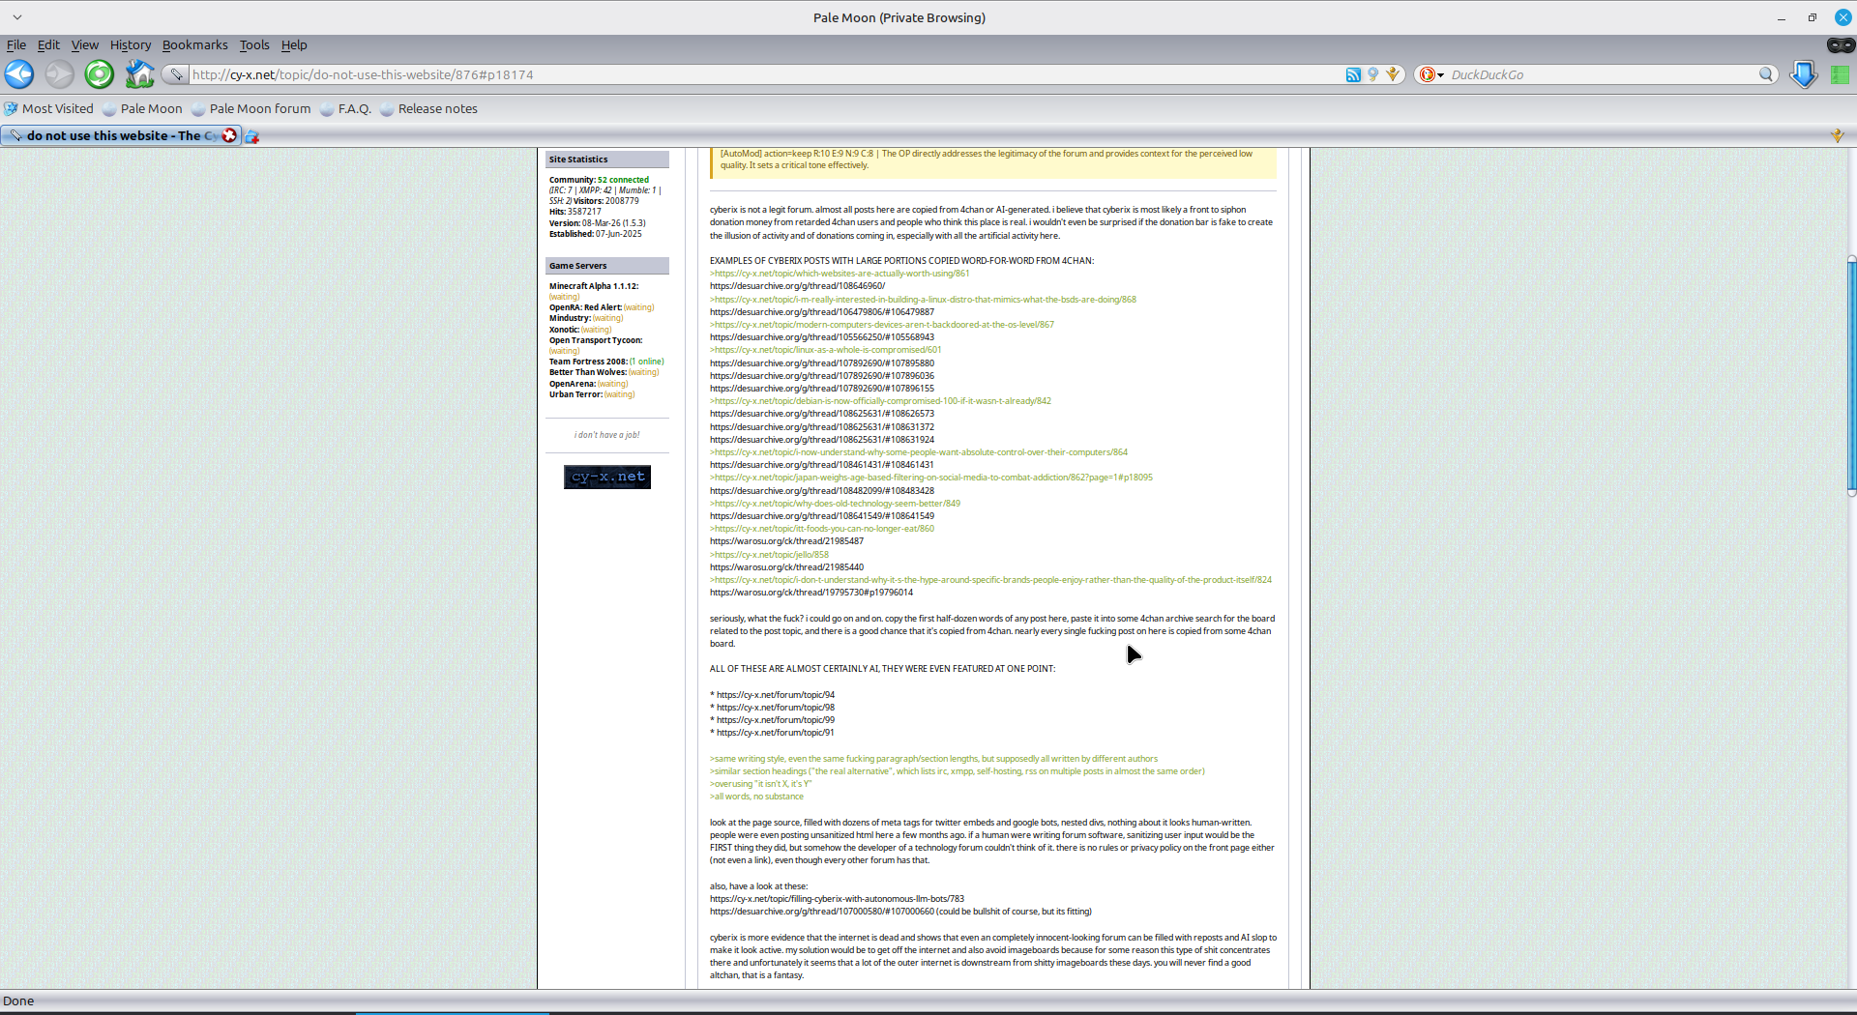This screenshot has width=1857, height=1015.
Task: Open the warosu thread/21985440 link
Action: point(786,567)
